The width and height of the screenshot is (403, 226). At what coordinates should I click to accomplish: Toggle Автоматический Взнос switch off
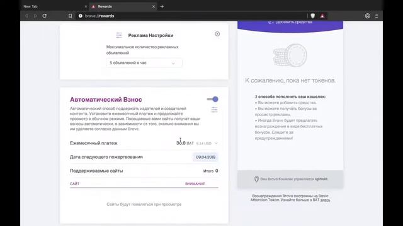(213, 99)
